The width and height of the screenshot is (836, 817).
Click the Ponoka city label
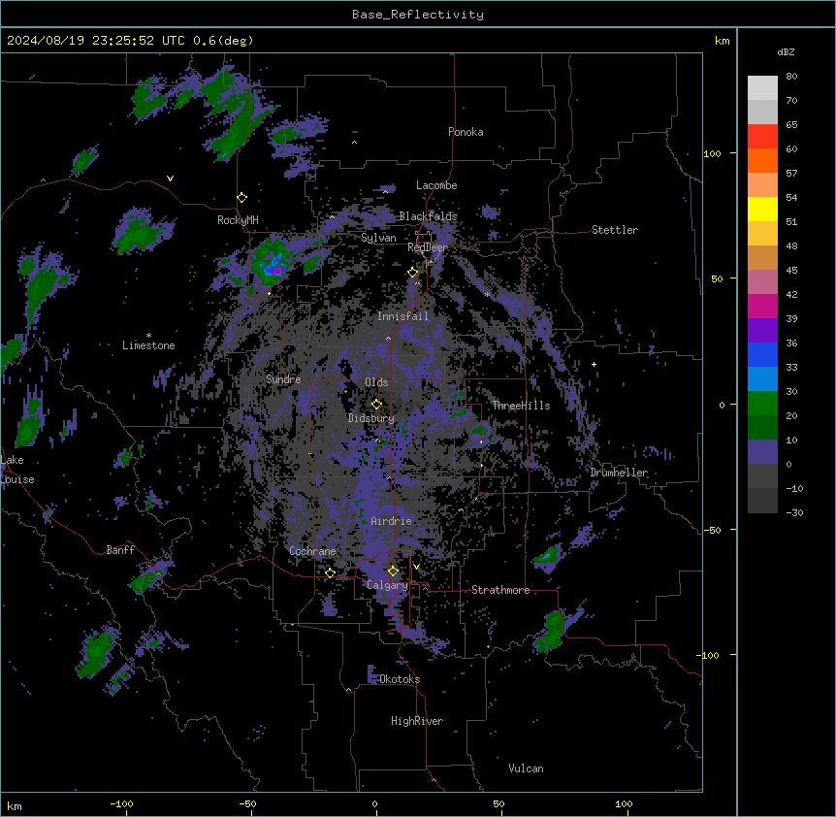466,132
